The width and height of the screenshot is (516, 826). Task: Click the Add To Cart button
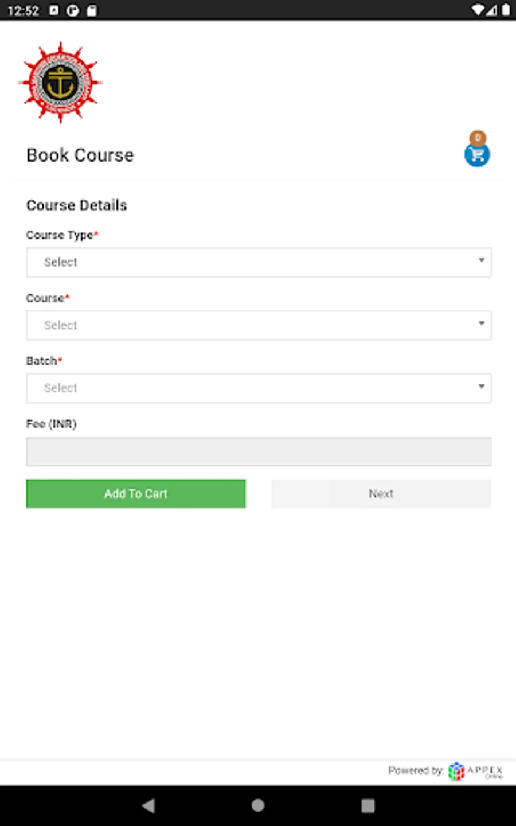[136, 494]
